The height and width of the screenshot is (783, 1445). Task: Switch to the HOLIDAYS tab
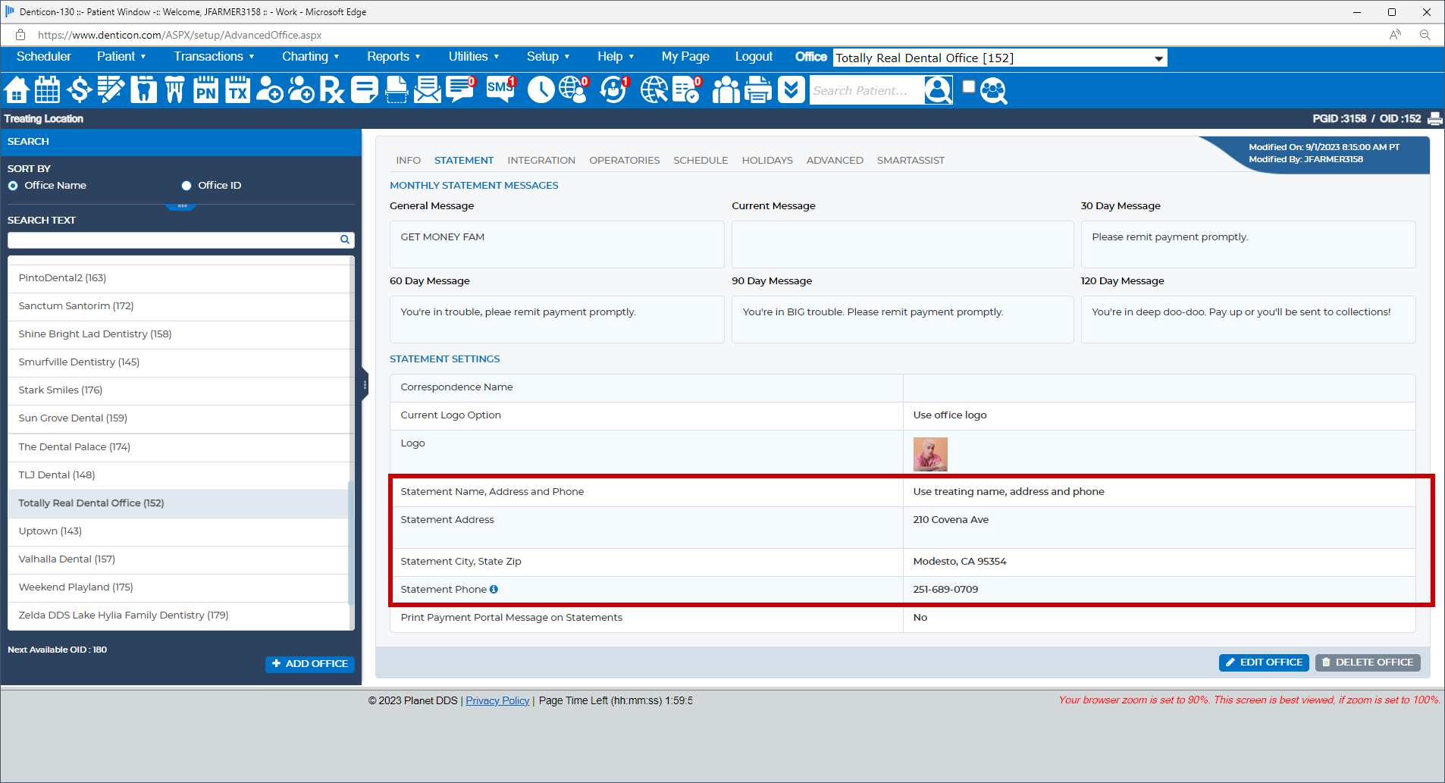766,161
